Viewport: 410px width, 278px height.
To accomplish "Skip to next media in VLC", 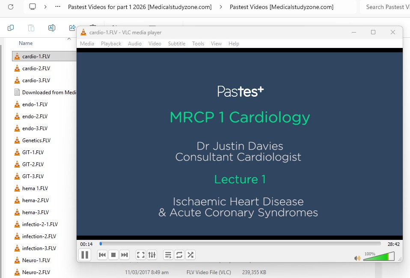I will (125, 255).
